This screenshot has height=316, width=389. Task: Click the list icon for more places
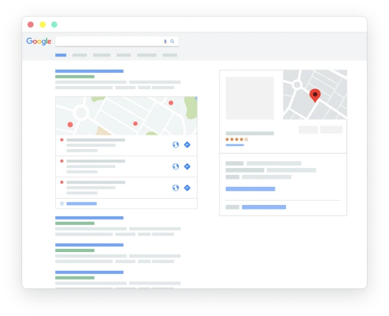click(62, 204)
